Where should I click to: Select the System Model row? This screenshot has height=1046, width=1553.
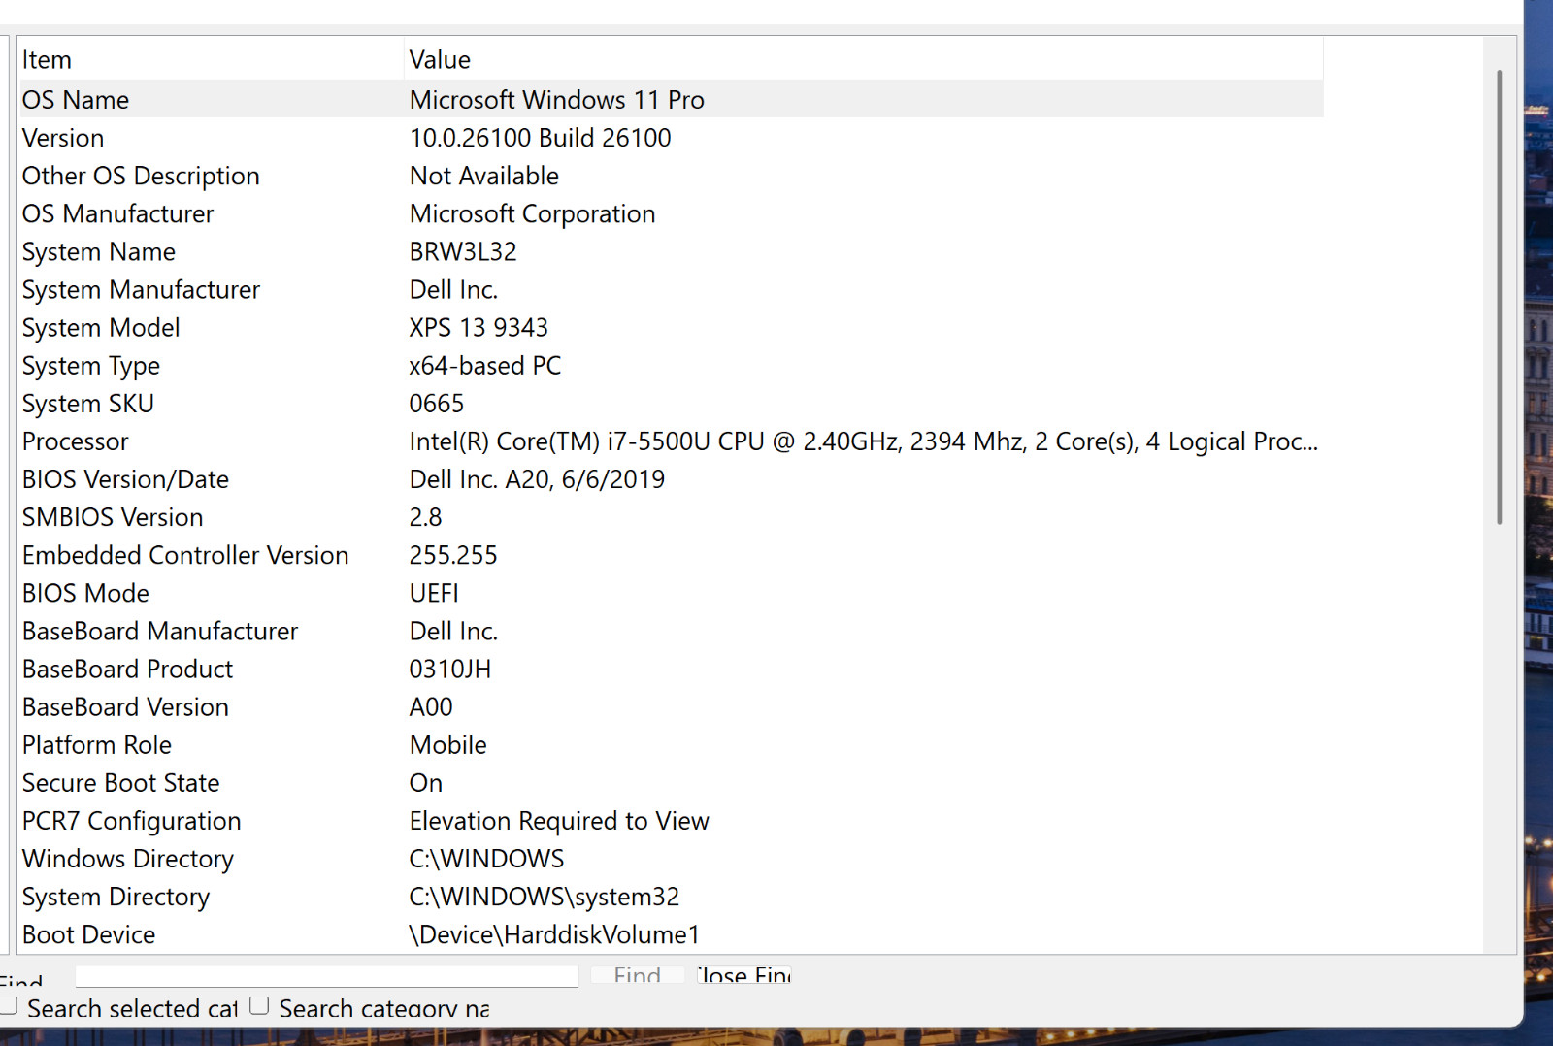pos(671,327)
